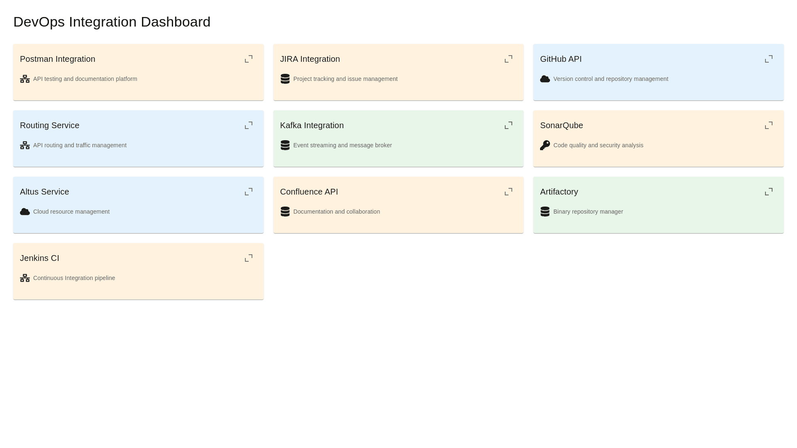Click the Confluence API card title
This screenshot has height=448, width=797.
[309, 192]
